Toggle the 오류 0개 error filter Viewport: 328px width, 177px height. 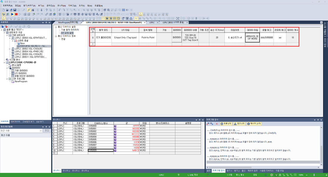pyautogui.click(x=226, y=124)
